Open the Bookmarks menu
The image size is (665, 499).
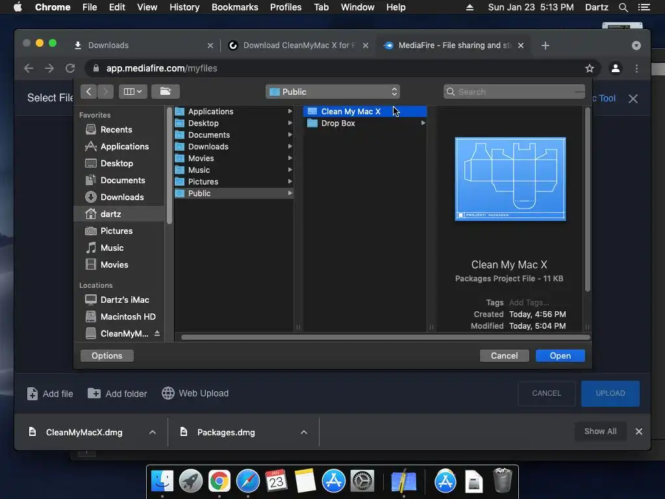234,7
